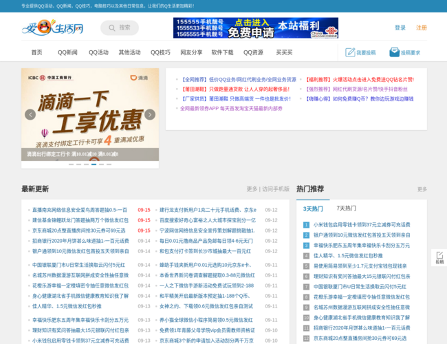
Task: Click the 投稿要求 envelope icon
Action: 395,52
